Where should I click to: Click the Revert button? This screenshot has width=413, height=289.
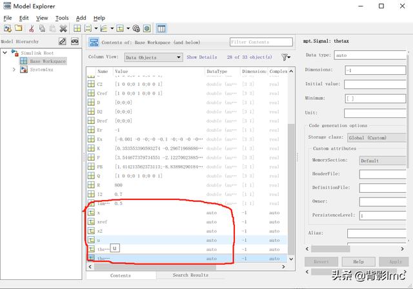[x=321, y=262]
